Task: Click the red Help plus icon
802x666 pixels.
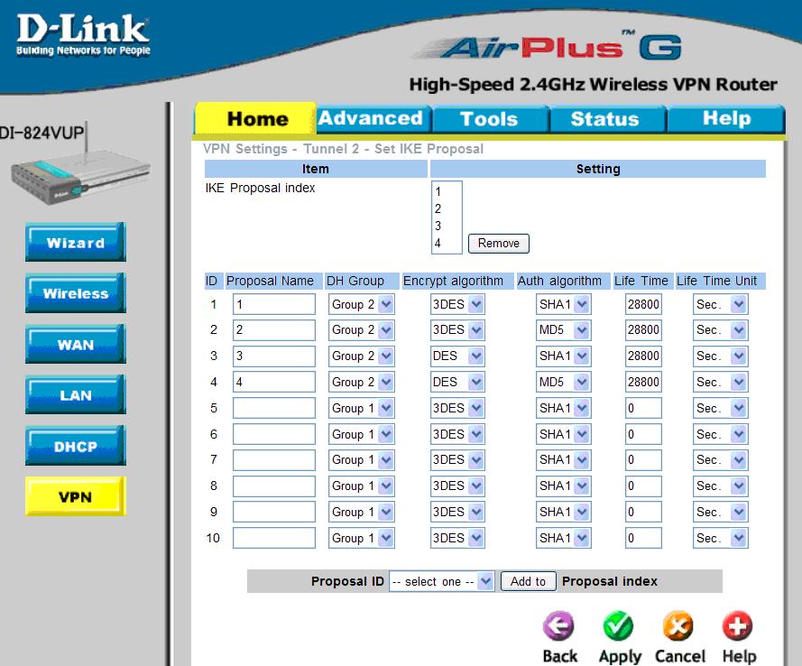Action: [737, 625]
